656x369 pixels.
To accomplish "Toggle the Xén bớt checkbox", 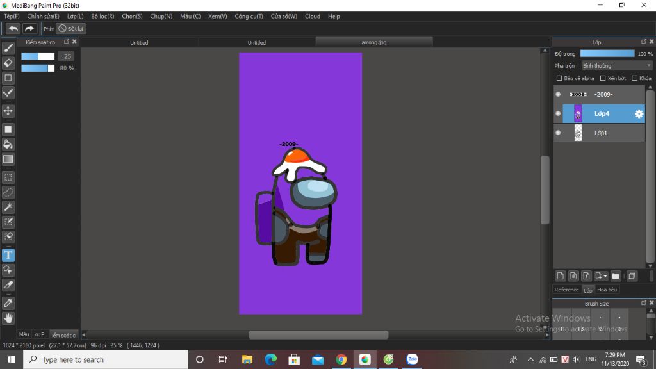I will pyautogui.click(x=602, y=78).
